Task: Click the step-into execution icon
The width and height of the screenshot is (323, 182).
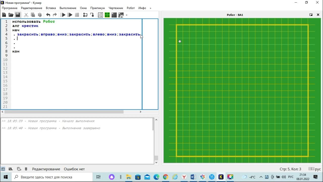Action: pos(92,15)
